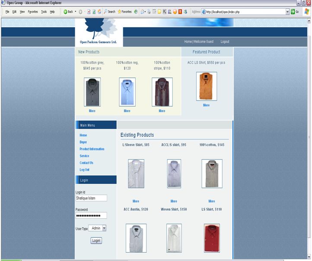Click the History toolbar icon
312x261 pixels.
[x=136, y=12]
